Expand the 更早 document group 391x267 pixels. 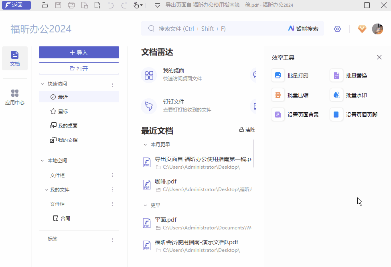pos(146,205)
